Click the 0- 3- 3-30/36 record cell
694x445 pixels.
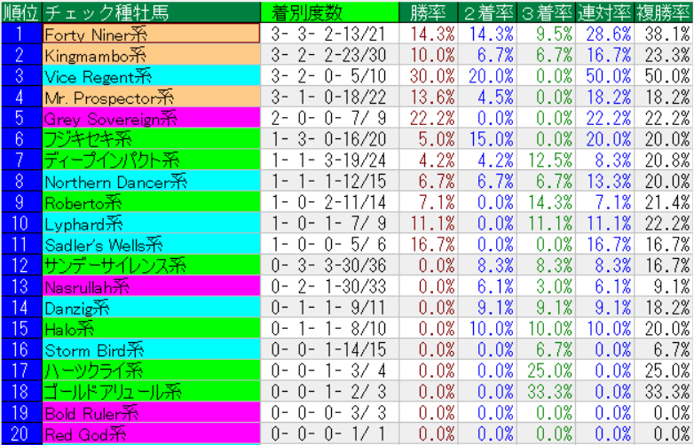tap(330, 265)
